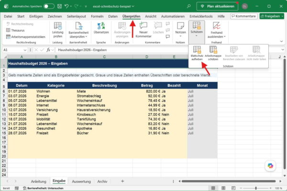Click the Copilot floating icon
This screenshot has height=191, width=287.
[x=270, y=166]
